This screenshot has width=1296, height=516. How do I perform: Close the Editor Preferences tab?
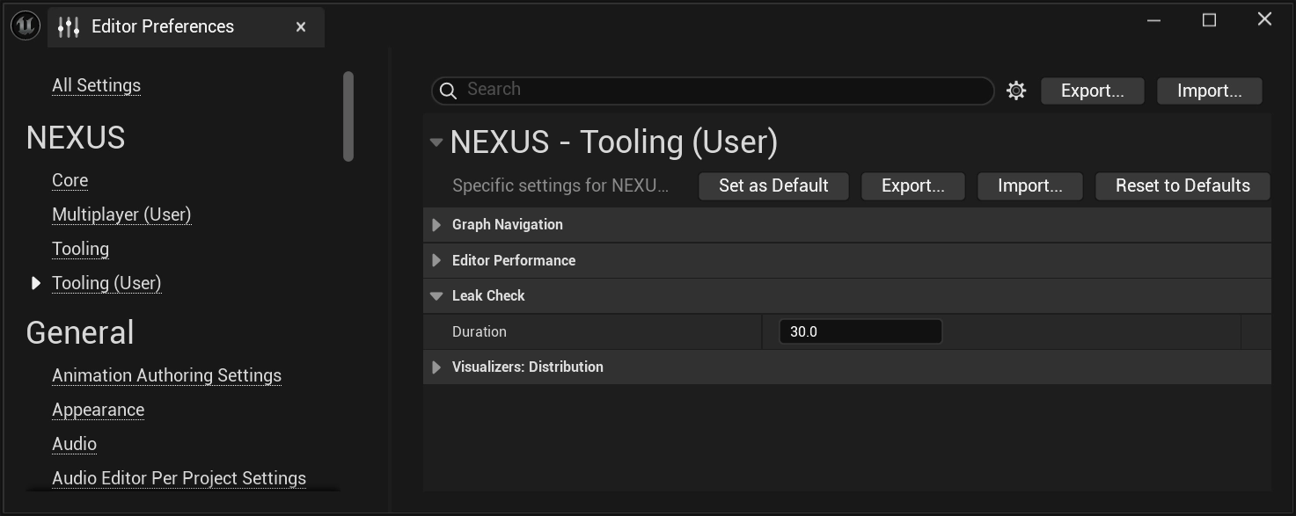point(300,26)
